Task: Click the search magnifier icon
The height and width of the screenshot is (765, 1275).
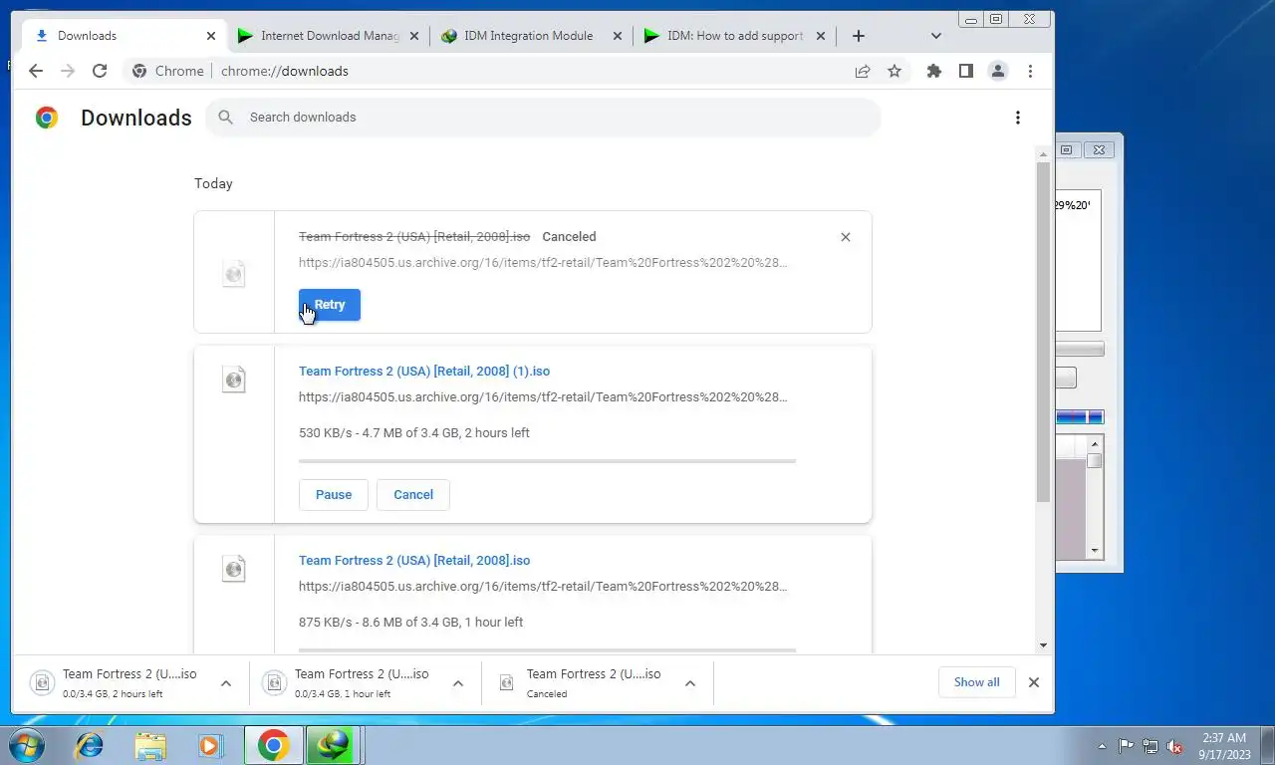Action: click(226, 118)
